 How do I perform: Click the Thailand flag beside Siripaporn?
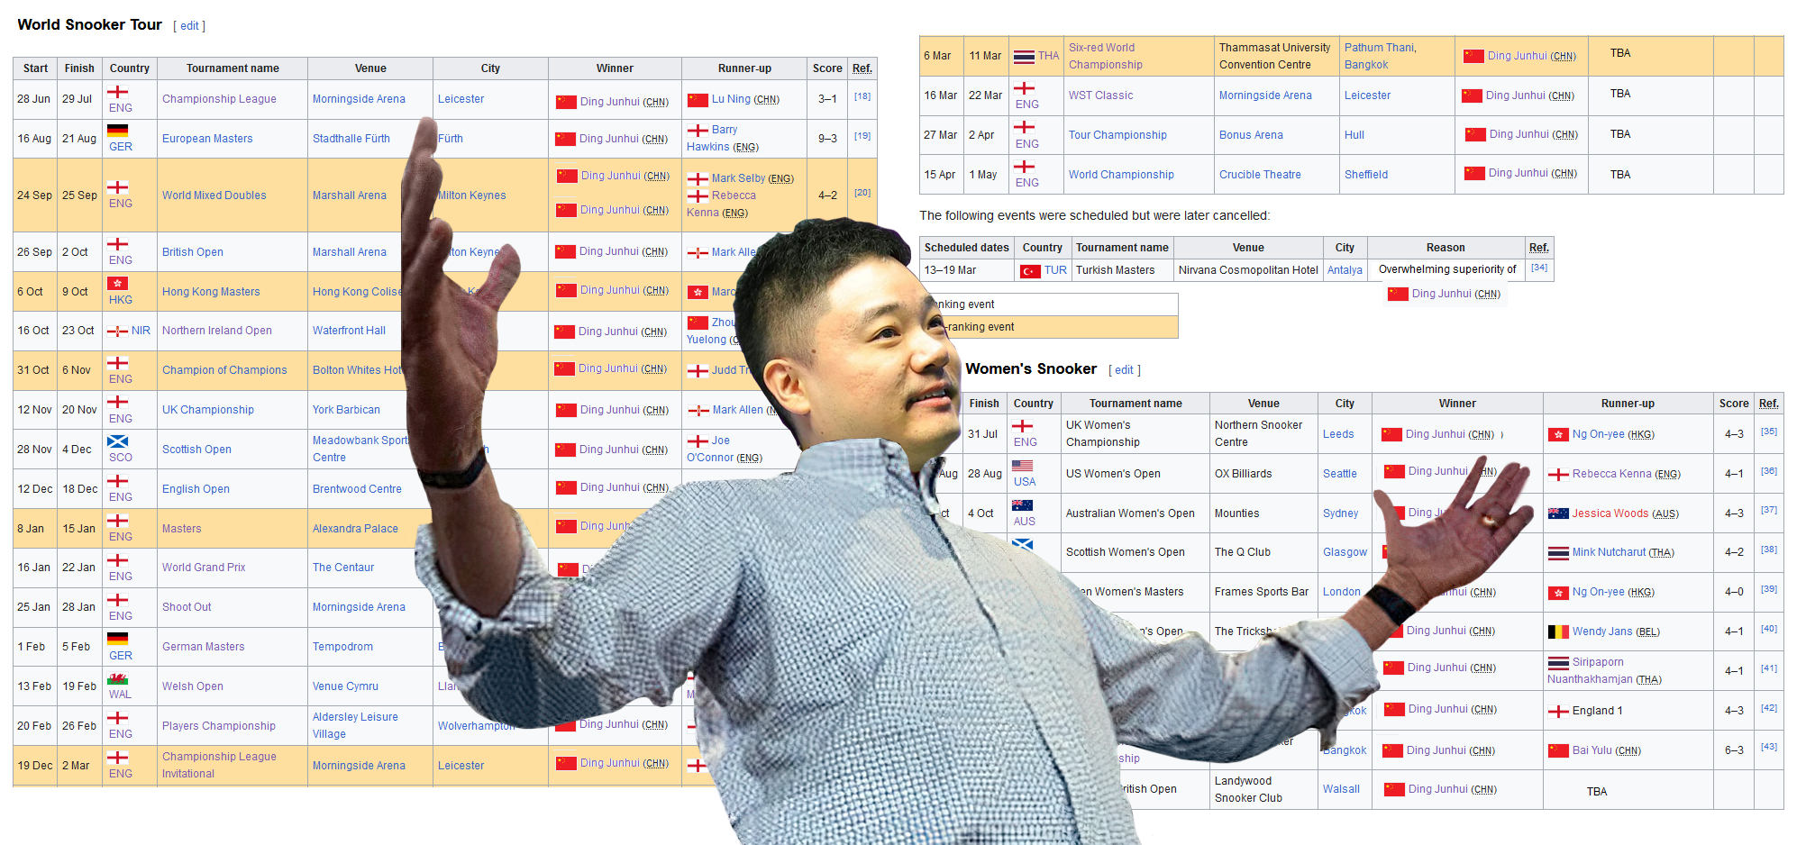pos(1558,663)
